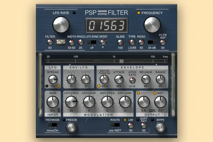Click the SOFT SAT knob showing 50
The image size is (213, 142).
pos(144,125)
